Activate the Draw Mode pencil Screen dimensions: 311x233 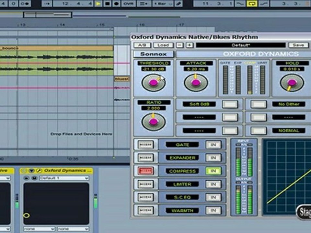pyautogui.click(x=179, y=4)
